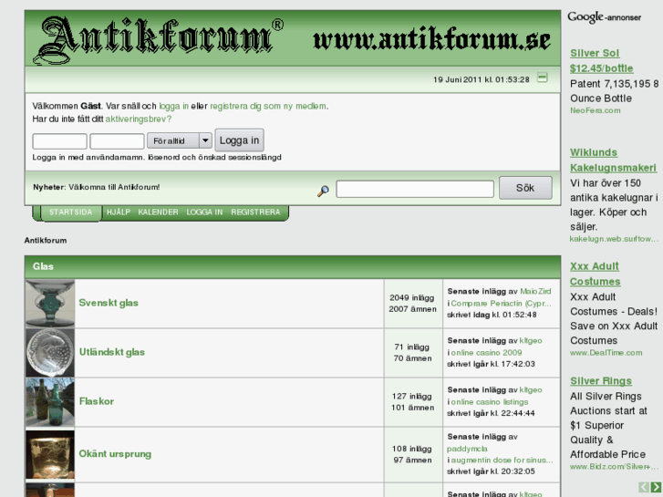The width and height of the screenshot is (663, 497).
Task: Focus the username input field
Action: click(59, 141)
